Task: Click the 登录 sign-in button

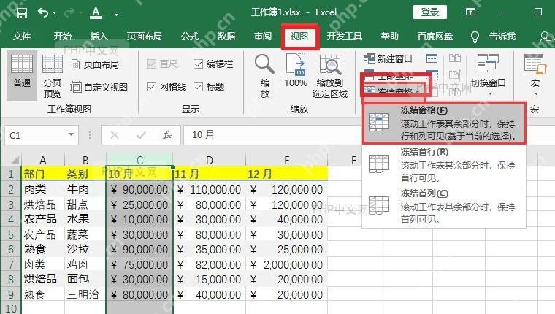Action: click(x=429, y=12)
